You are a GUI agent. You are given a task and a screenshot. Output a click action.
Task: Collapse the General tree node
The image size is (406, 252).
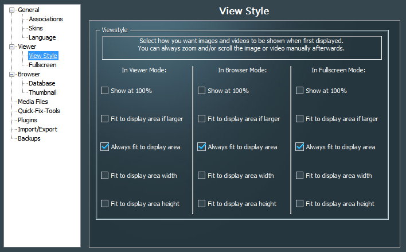11,10
